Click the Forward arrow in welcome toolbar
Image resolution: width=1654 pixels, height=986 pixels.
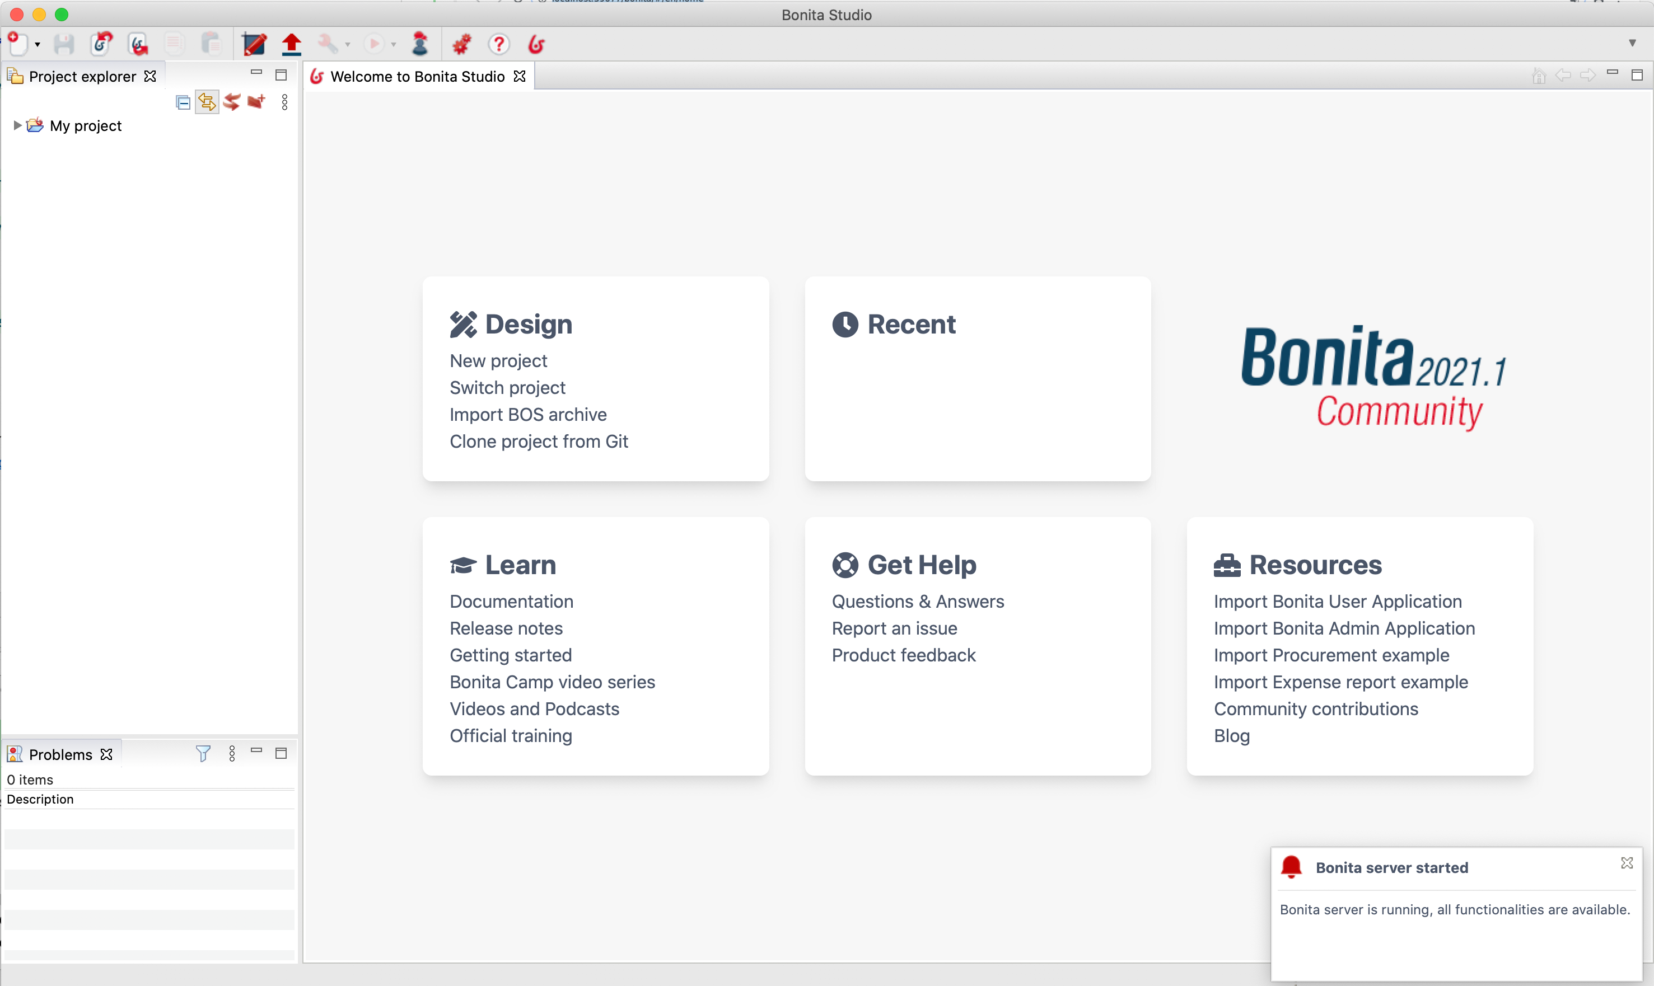click(x=1587, y=75)
